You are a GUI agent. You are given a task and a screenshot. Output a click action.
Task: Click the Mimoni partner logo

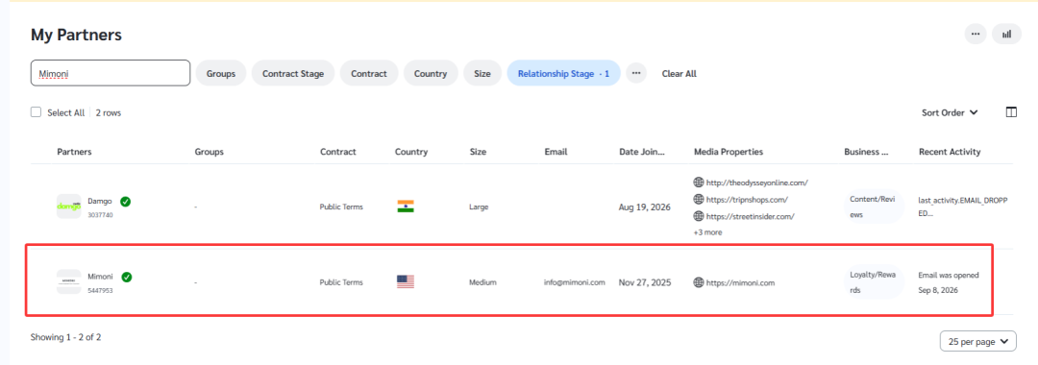(x=69, y=281)
